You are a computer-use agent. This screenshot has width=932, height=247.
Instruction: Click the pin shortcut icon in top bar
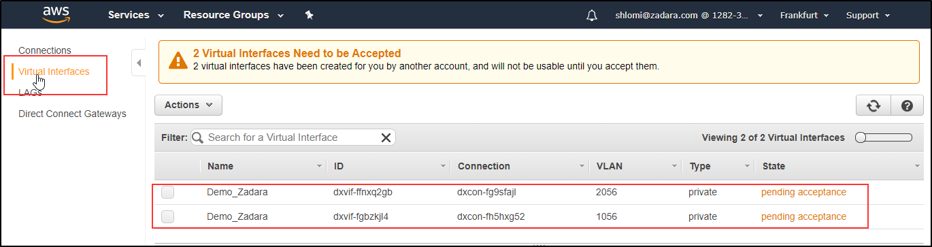click(310, 15)
